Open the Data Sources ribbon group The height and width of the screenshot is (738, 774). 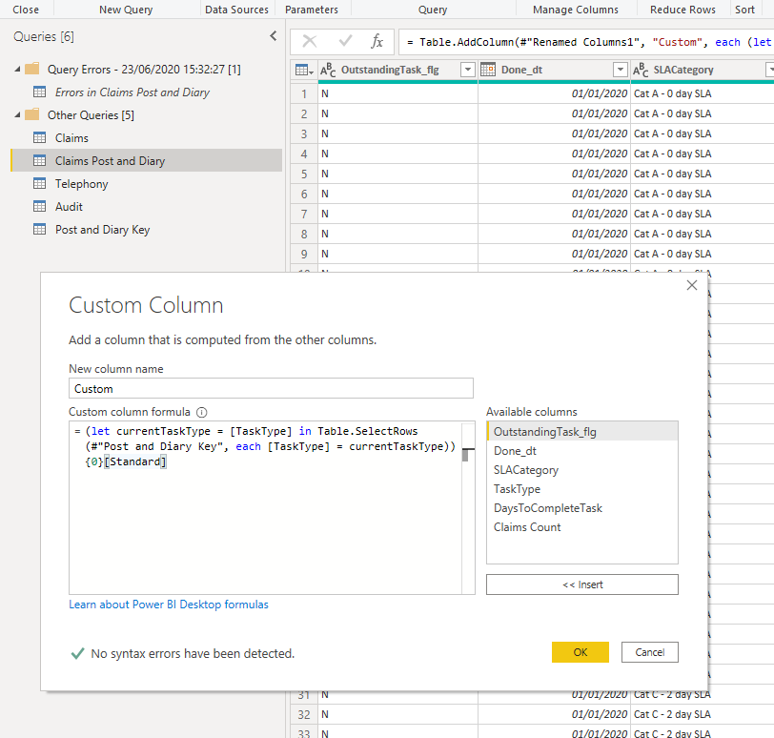click(236, 10)
